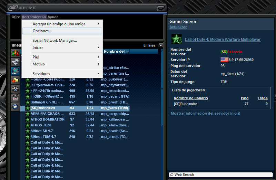Viewport: 276px width, 180px height.
Task: Select the BlHnet TDM 1.7 server row
Action: coord(75,137)
